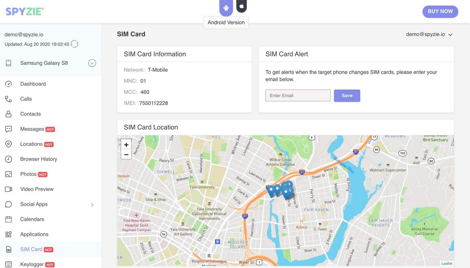
Task: Zoom out on the map
Action: tap(126, 155)
